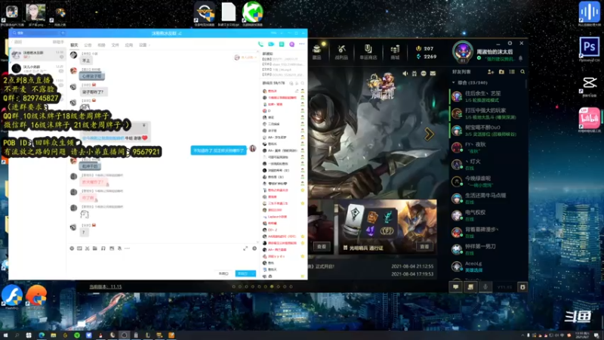The image size is (604, 340).
Task: Search group members with magnifier icon in QQ
Action: [303, 83]
